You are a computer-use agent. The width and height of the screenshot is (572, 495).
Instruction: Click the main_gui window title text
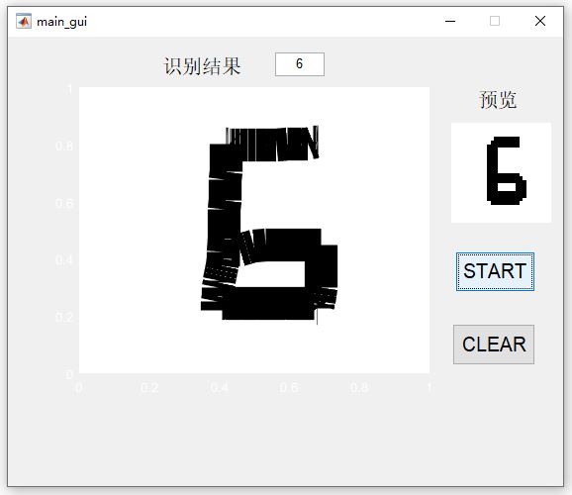click(x=61, y=22)
